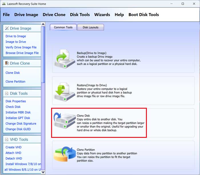Click the Clone Disk description text
The height and width of the screenshot is (175, 200).
[x=111, y=123]
